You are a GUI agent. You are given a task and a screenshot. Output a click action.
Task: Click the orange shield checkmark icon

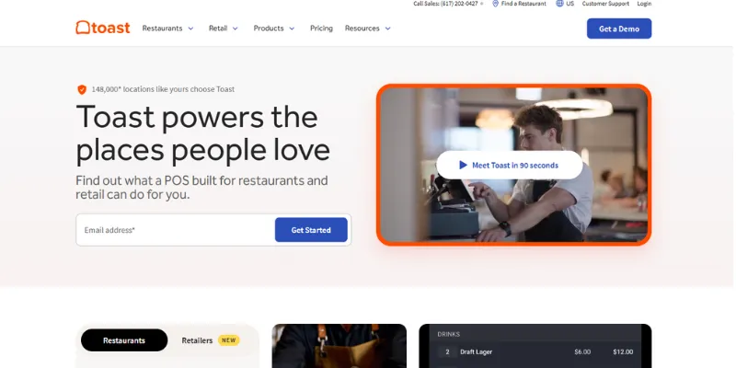82,89
